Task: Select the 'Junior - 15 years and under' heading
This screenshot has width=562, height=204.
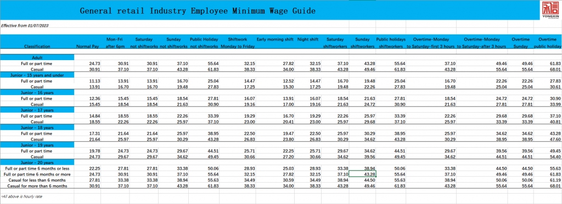Action: pyautogui.click(x=37, y=75)
